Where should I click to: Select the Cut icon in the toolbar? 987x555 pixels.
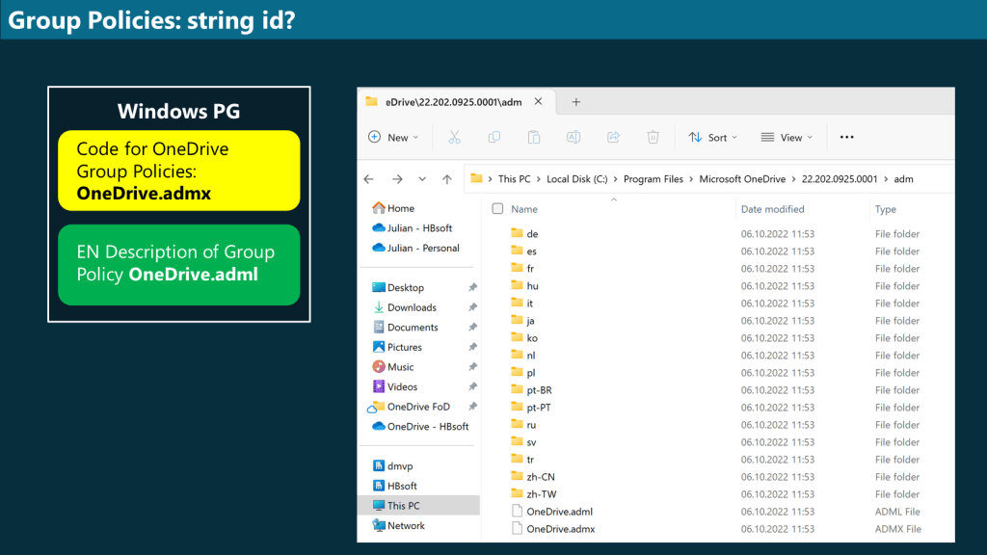pos(455,138)
